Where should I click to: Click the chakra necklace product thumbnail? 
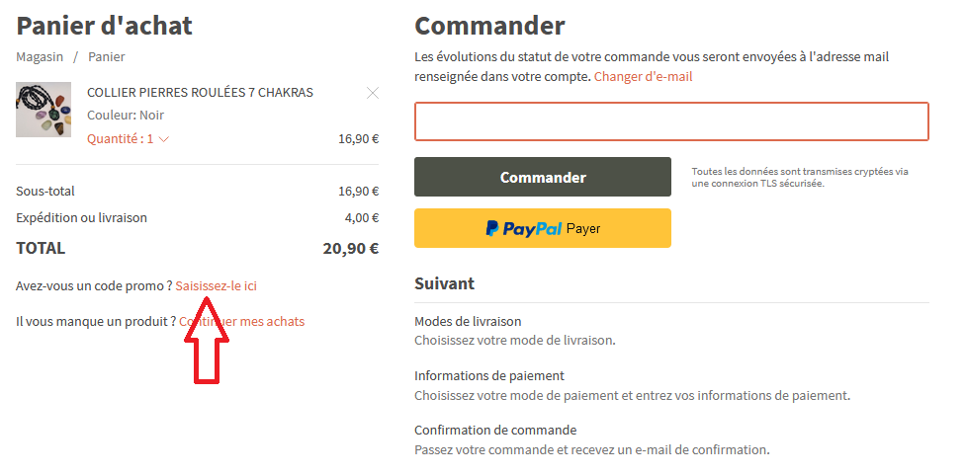click(x=44, y=110)
